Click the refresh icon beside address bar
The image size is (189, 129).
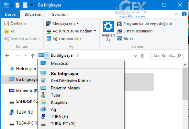143,56
